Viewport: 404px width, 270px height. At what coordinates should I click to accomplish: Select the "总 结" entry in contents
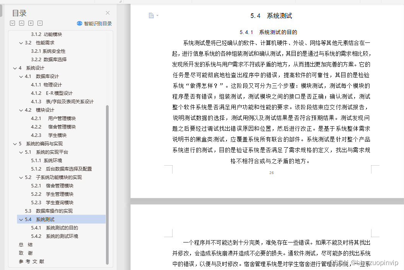26,244
